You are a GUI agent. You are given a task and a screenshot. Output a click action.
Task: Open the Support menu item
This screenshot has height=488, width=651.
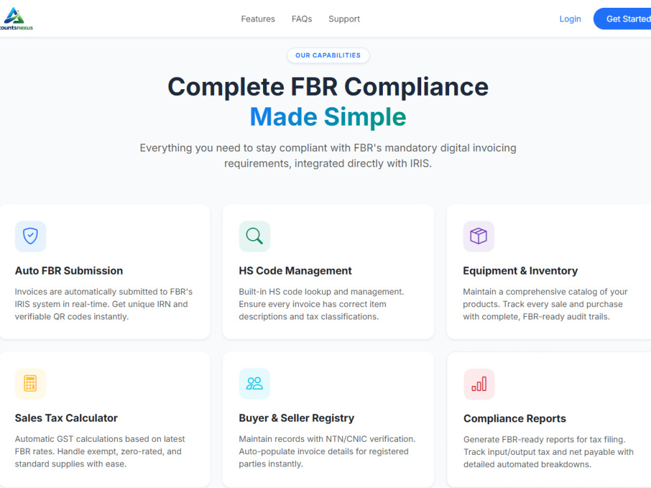344,19
